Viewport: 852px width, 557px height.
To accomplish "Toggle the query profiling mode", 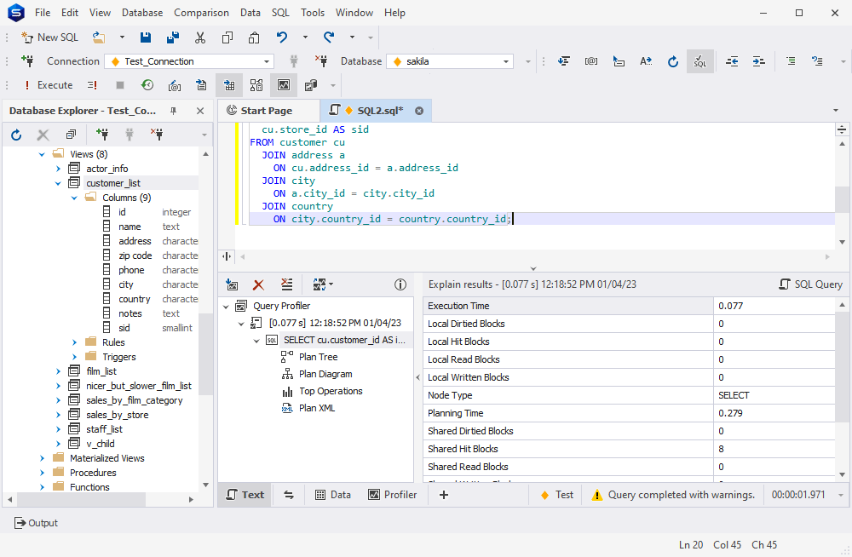I will (283, 85).
